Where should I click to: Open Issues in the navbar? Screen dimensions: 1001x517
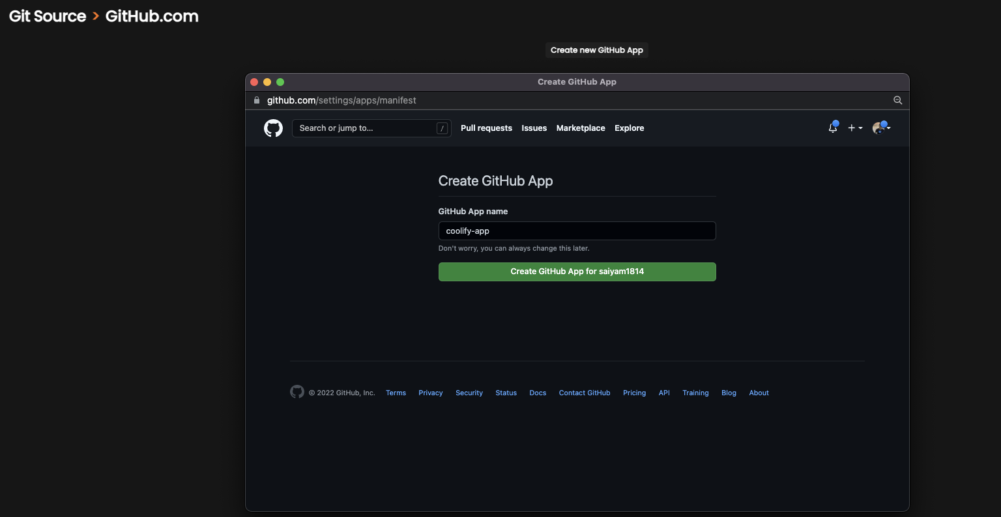click(x=534, y=128)
